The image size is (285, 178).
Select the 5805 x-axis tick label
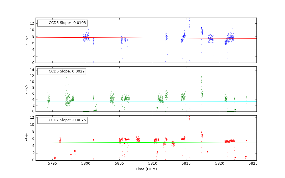pyautogui.click(x=119, y=163)
